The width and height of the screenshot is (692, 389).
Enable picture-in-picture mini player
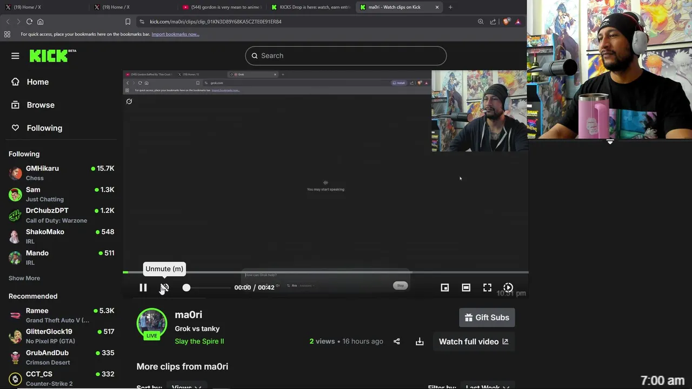445,288
